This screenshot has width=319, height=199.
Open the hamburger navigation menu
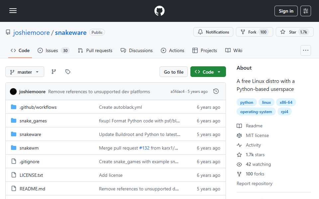pos(13,11)
